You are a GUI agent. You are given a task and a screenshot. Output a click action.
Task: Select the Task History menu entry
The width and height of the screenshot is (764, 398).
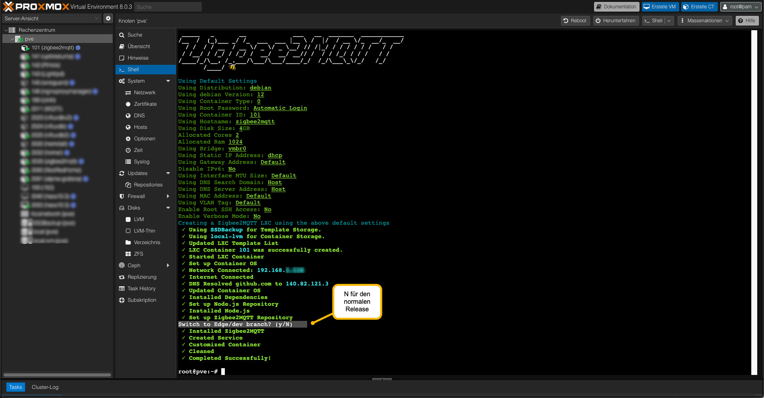tap(142, 288)
